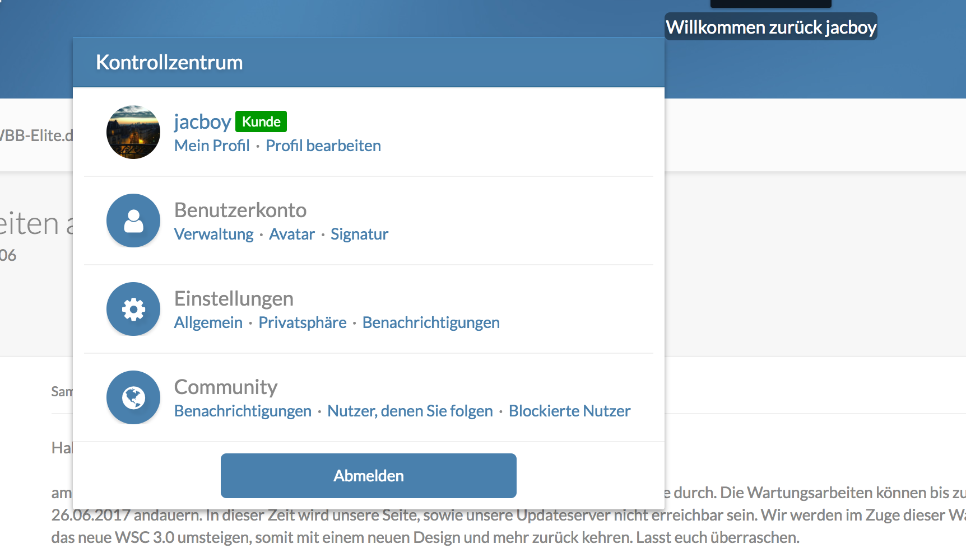This screenshot has width=966, height=553.
Task: Click the Benutzerkonto user icon
Action: click(x=133, y=221)
